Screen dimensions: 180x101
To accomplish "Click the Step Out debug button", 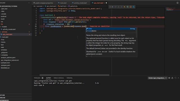I will pyautogui.click(x=121, y=7).
